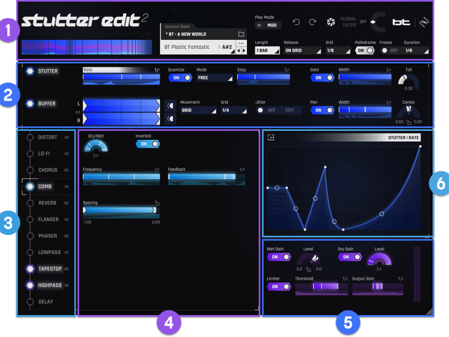Select the Reverb effect name
The width and height of the screenshot is (449, 337).
(47, 203)
